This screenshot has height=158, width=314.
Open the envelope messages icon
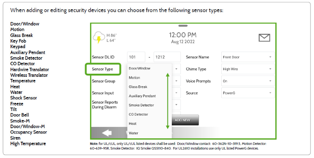tap(264, 38)
